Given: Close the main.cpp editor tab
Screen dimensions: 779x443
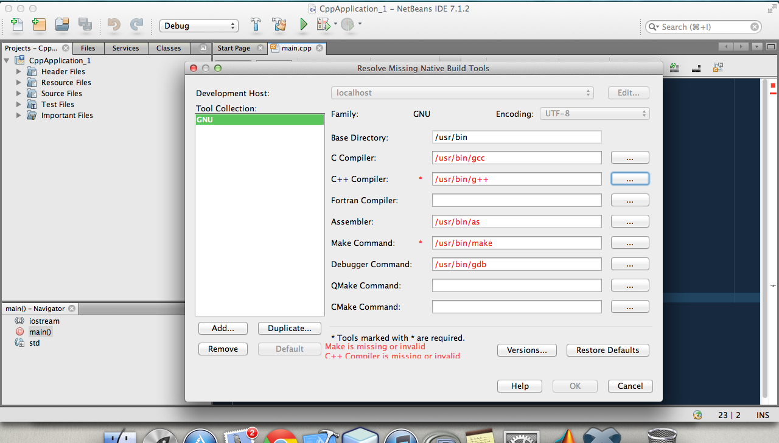Looking at the screenshot, I should point(319,48).
